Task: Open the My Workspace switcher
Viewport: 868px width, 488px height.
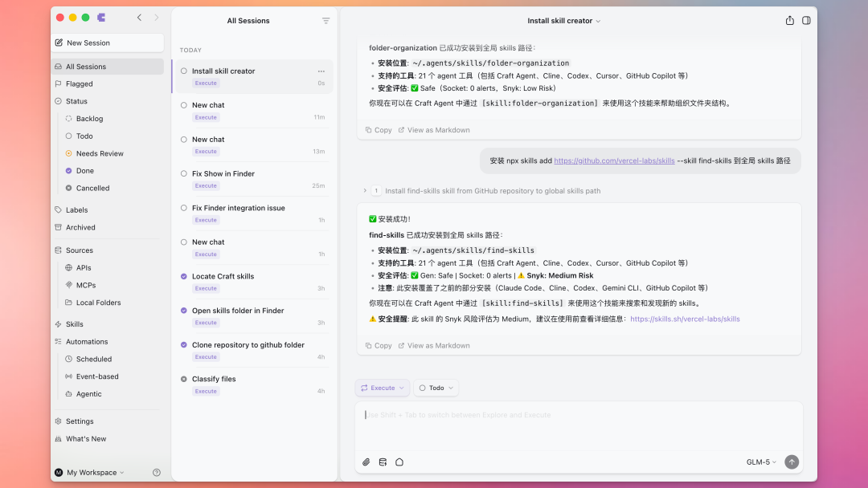Action: 90,473
